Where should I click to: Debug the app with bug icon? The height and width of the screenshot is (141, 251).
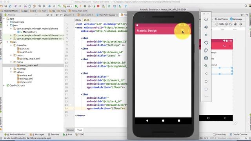(x=85, y=6)
